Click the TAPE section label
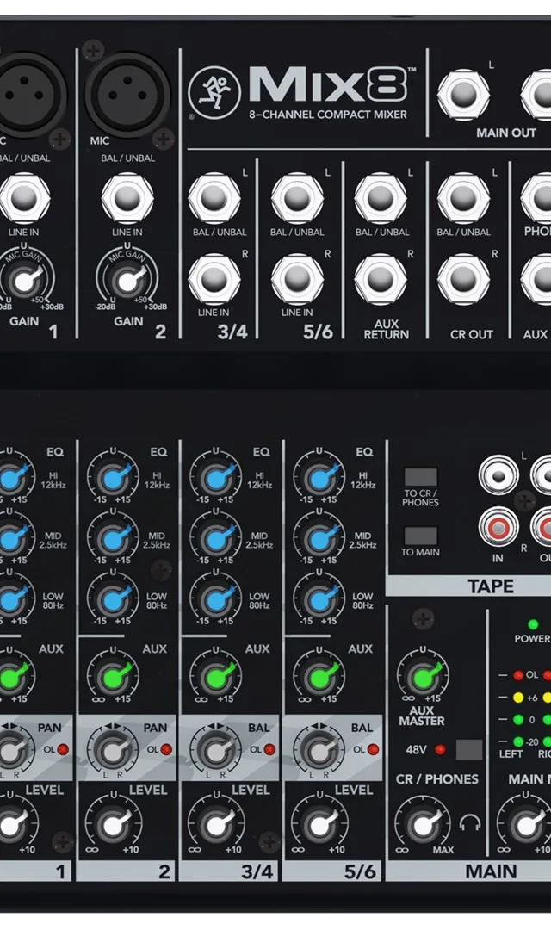The width and height of the screenshot is (551, 930). pos(491,586)
